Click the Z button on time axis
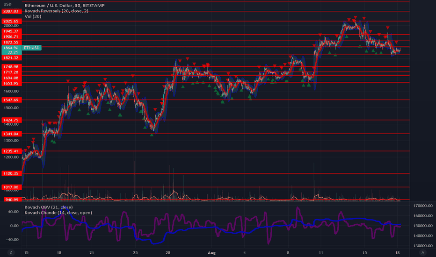 (11, 252)
